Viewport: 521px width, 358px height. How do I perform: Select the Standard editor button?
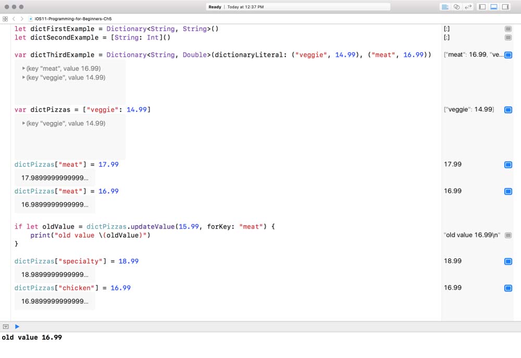(445, 7)
